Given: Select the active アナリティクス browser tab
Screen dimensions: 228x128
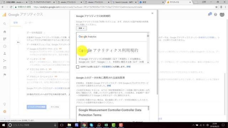Looking at the screenshot, I should [179, 2].
